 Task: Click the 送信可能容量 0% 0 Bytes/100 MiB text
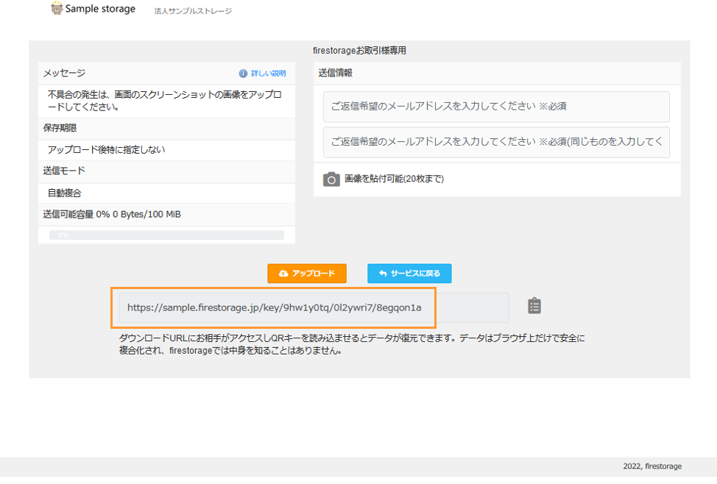pyautogui.click(x=112, y=214)
